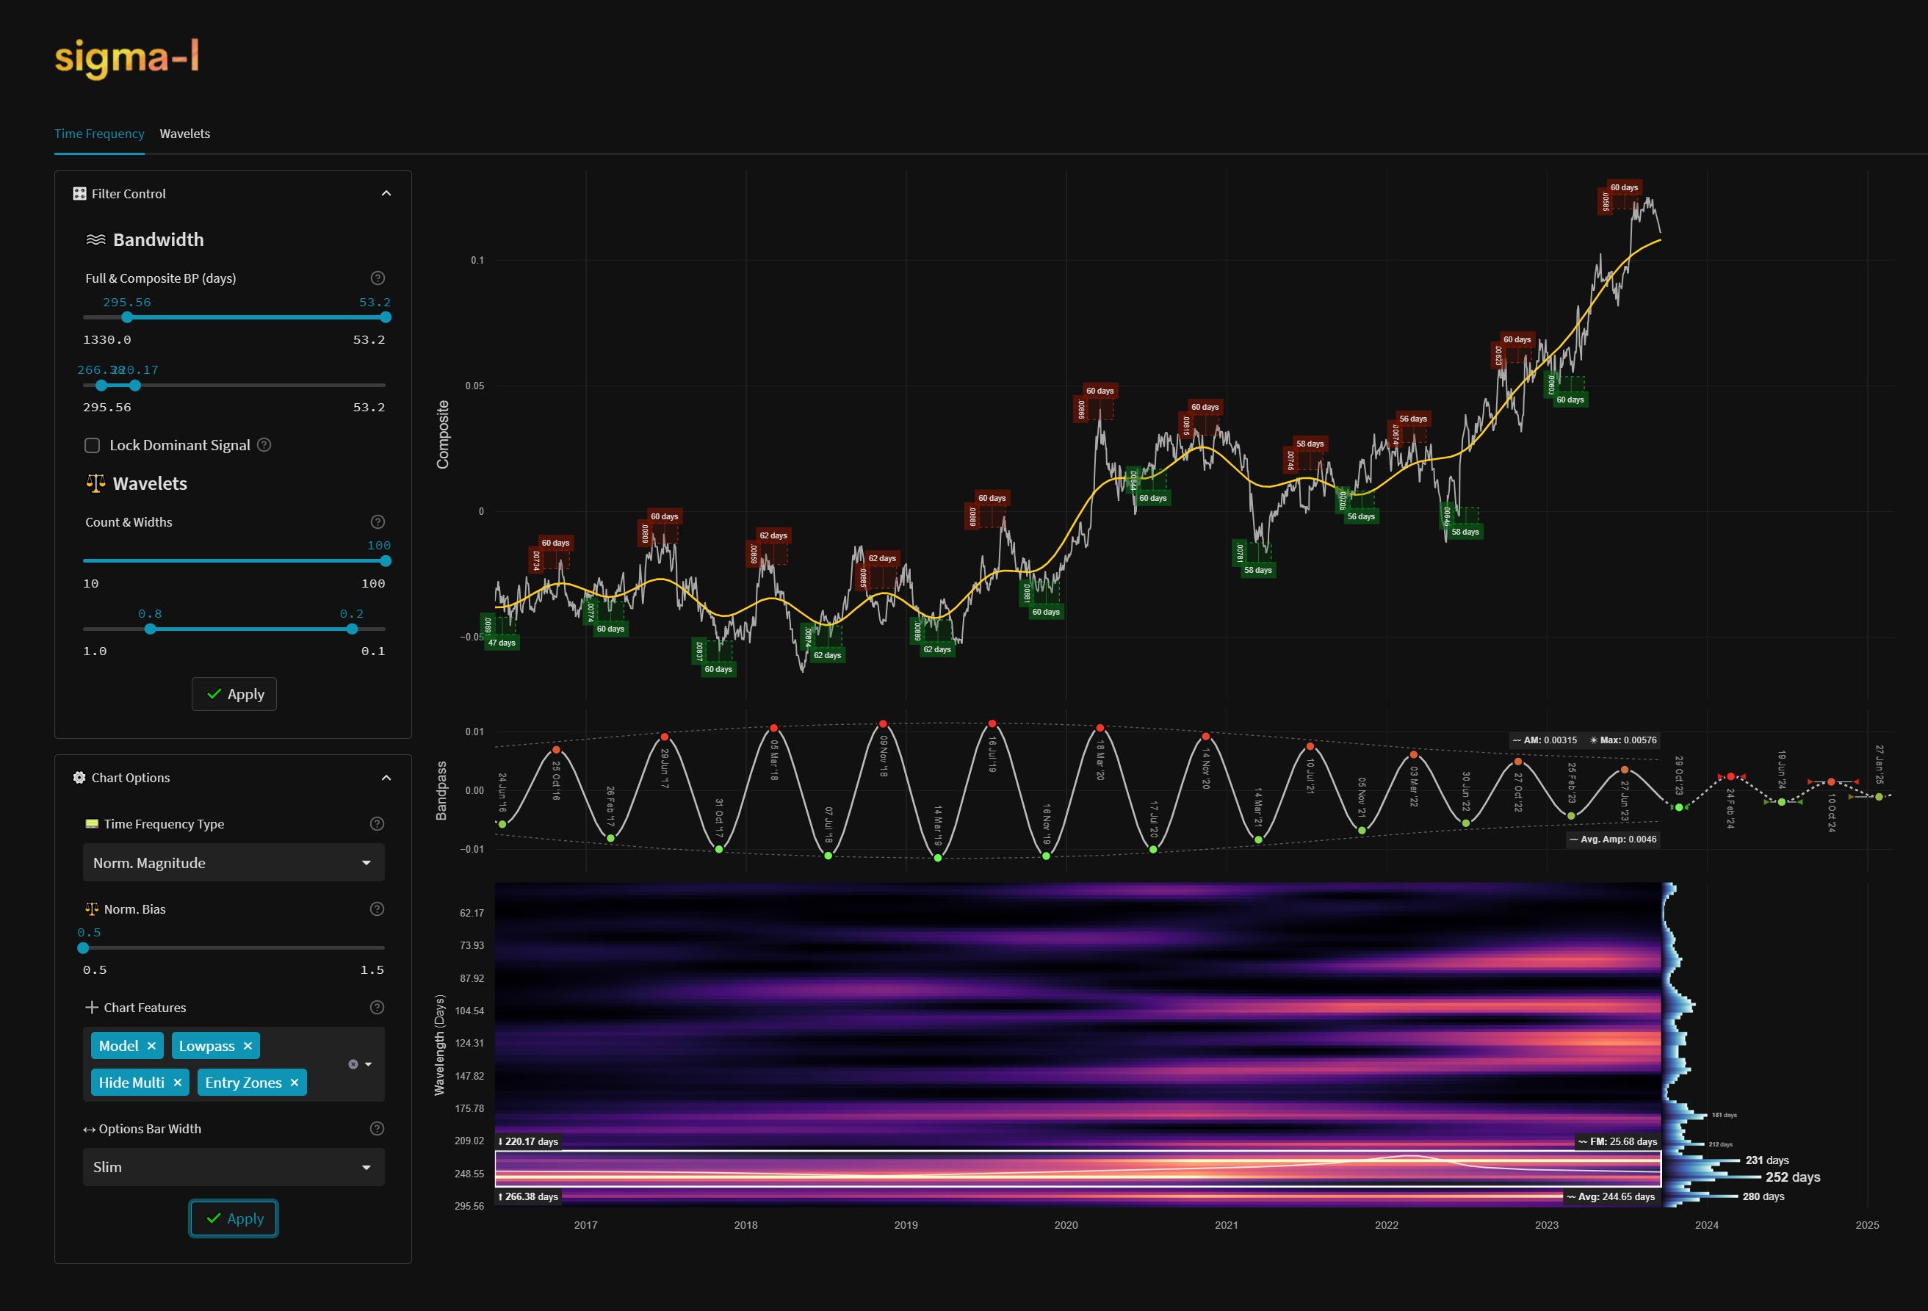Image resolution: width=1928 pixels, height=1311 pixels.
Task: Open help for Options Bar Width
Action: [x=377, y=1128]
